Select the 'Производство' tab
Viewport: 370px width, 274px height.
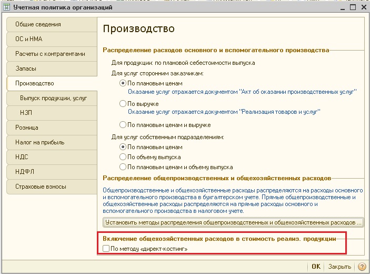(52, 83)
